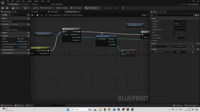This screenshot has width=200, height=112.
Task: Open the Diff dropdown
Action: click(27, 8)
